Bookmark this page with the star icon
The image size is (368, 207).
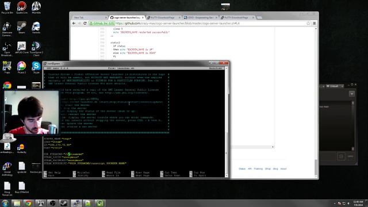tap(308, 24)
